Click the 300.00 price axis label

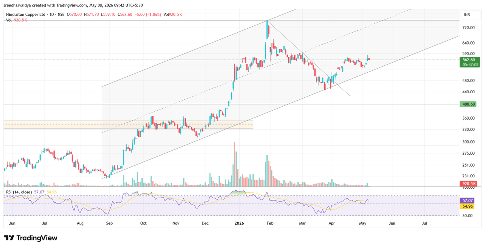coord(468,142)
